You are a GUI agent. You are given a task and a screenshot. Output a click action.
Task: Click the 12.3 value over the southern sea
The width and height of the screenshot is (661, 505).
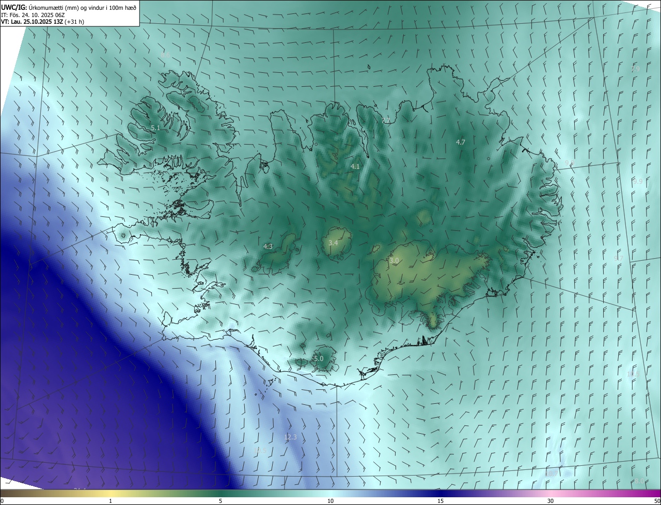coord(291,437)
